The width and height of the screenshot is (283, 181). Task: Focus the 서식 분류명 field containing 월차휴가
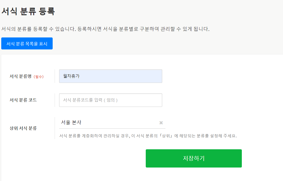(111, 76)
